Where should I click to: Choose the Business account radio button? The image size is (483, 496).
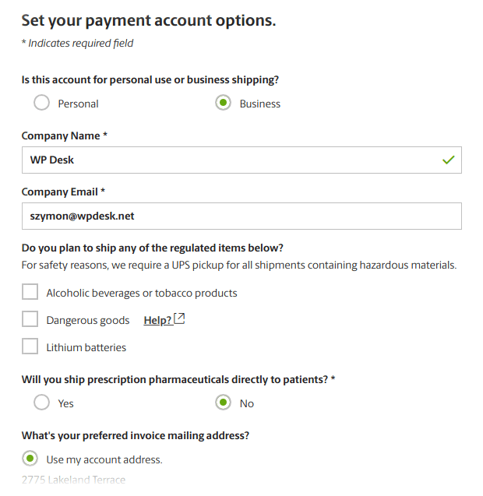pyautogui.click(x=223, y=103)
